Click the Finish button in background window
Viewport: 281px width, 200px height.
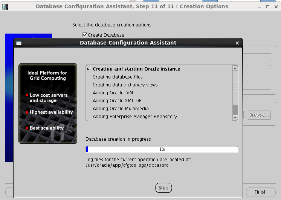pos(261,192)
